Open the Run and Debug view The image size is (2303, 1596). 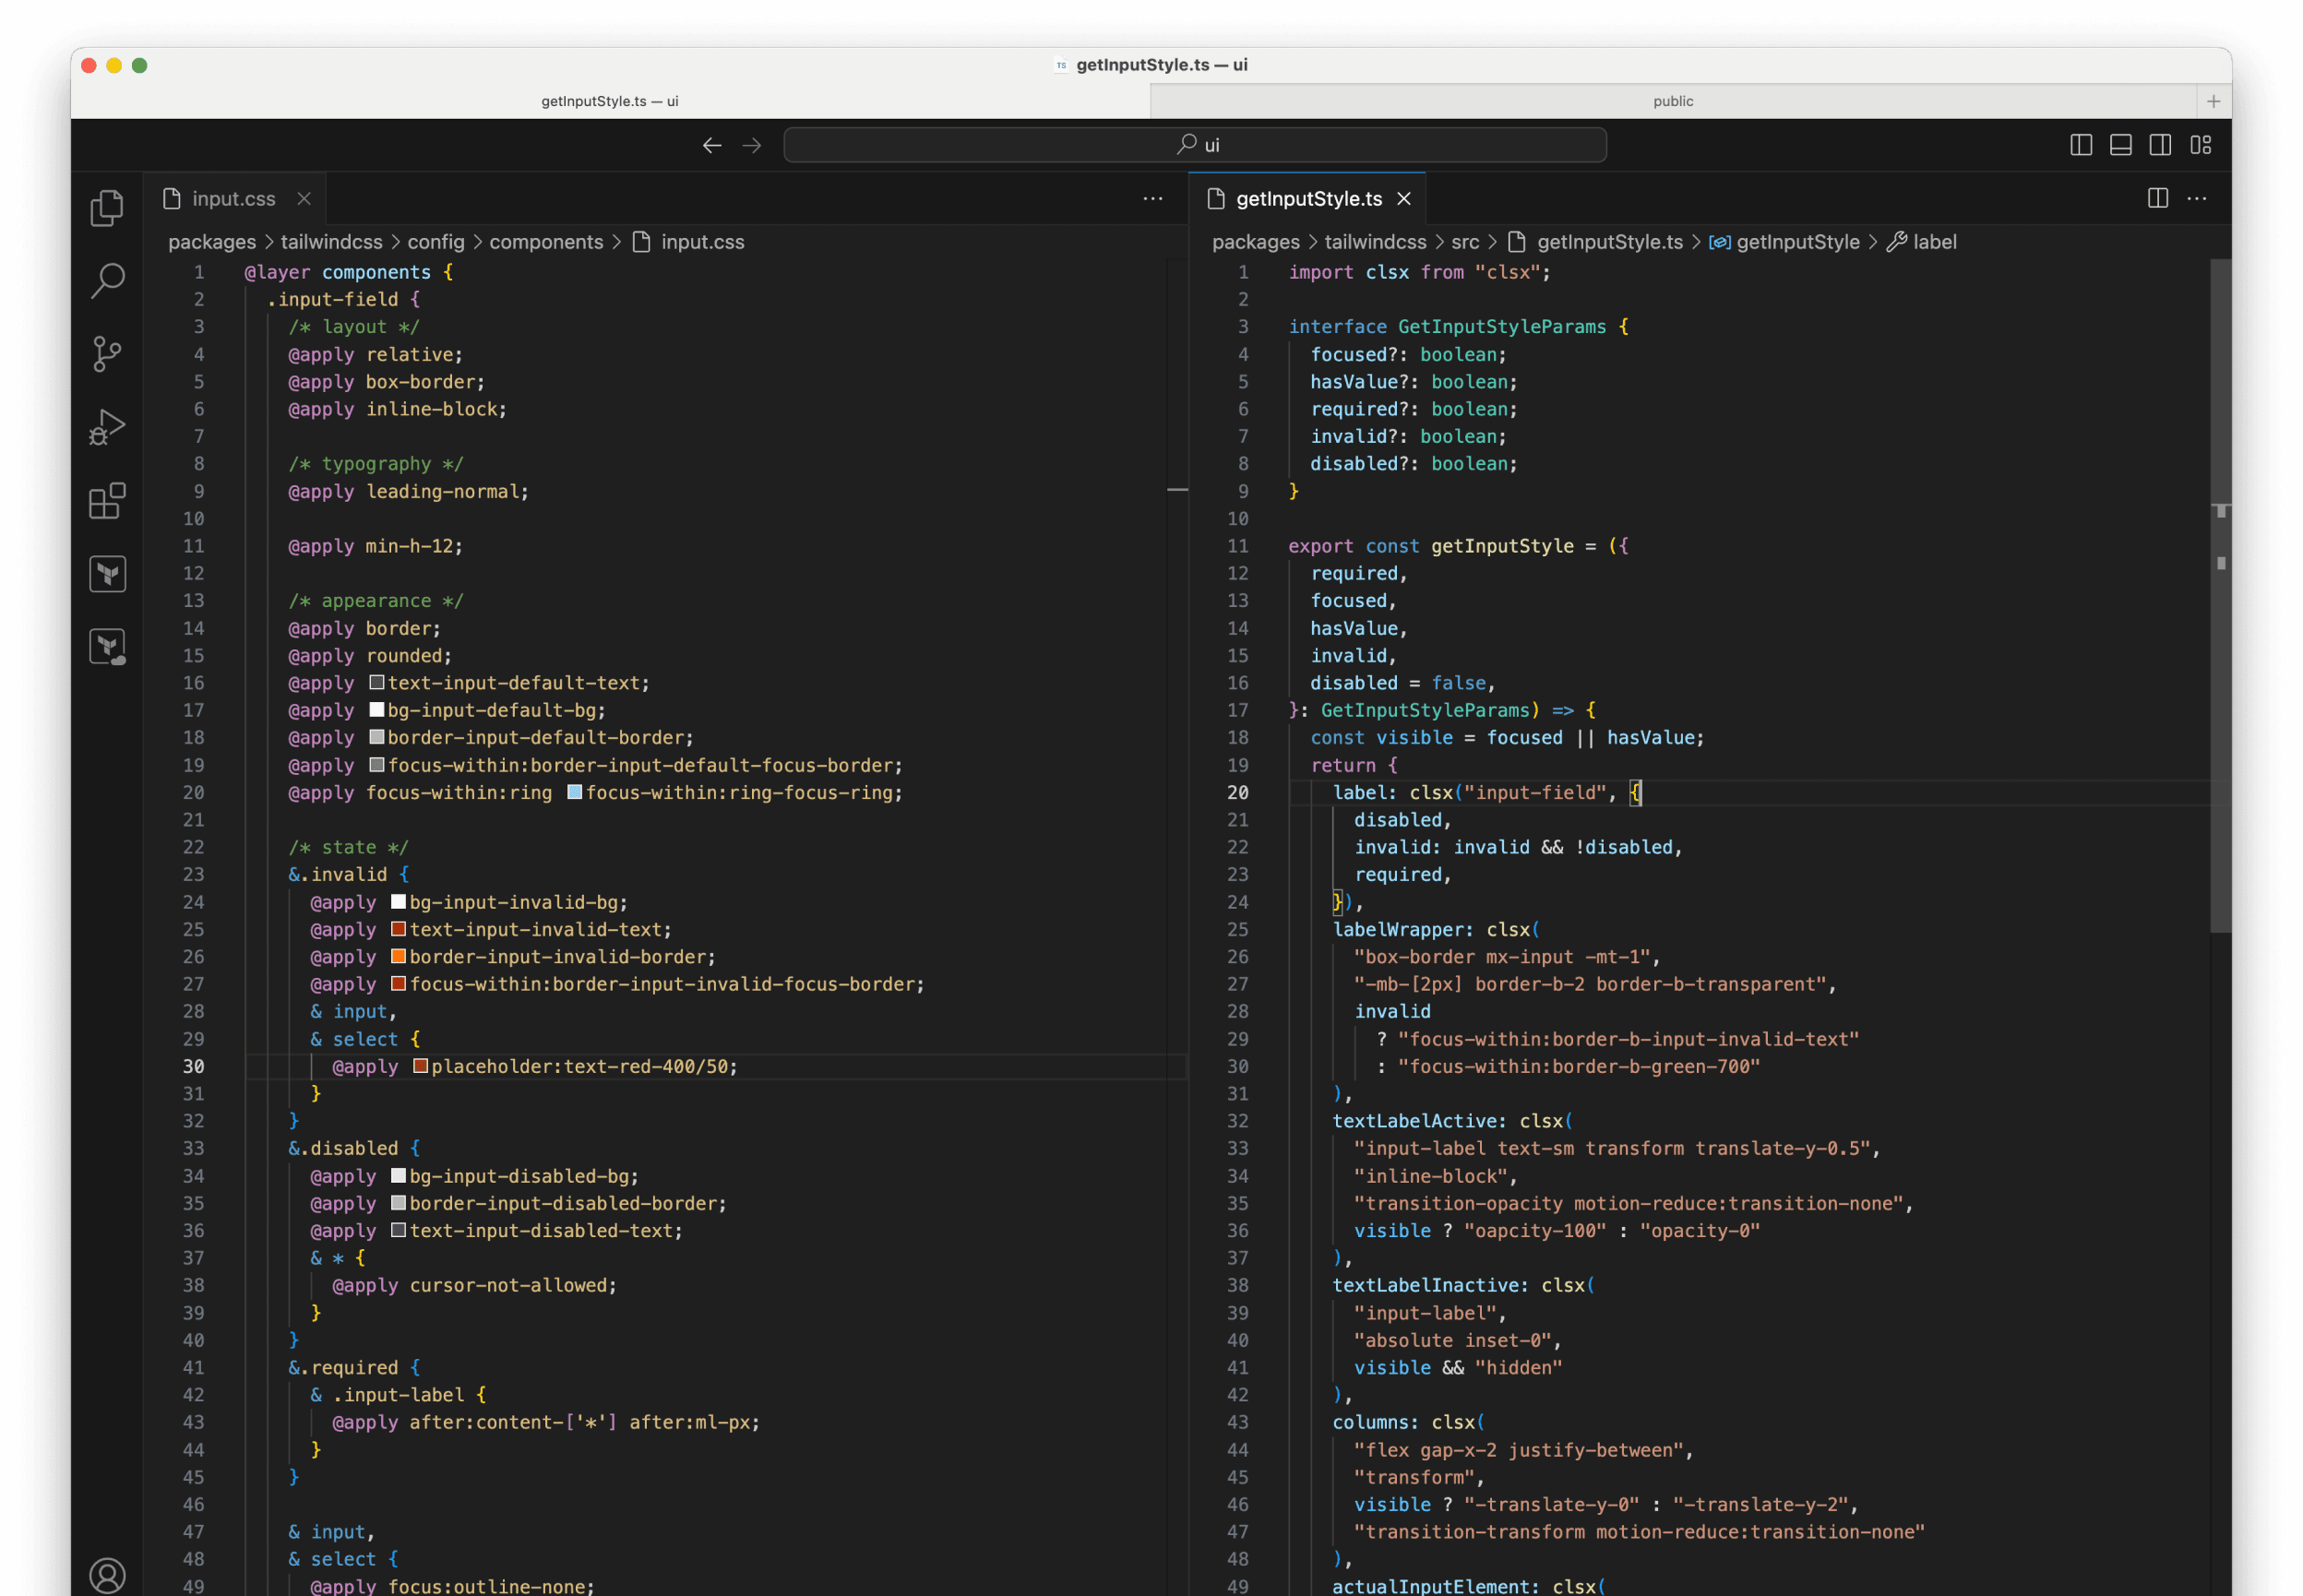pos(107,427)
